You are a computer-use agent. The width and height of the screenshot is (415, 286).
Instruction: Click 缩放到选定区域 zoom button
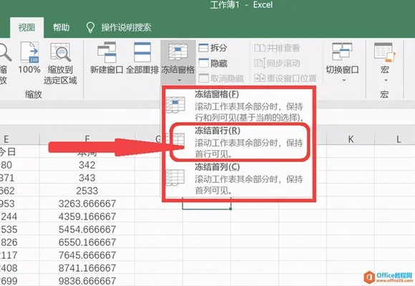point(60,64)
